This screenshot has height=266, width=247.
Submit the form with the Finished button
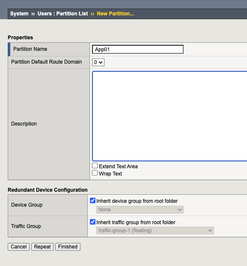(x=68, y=247)
